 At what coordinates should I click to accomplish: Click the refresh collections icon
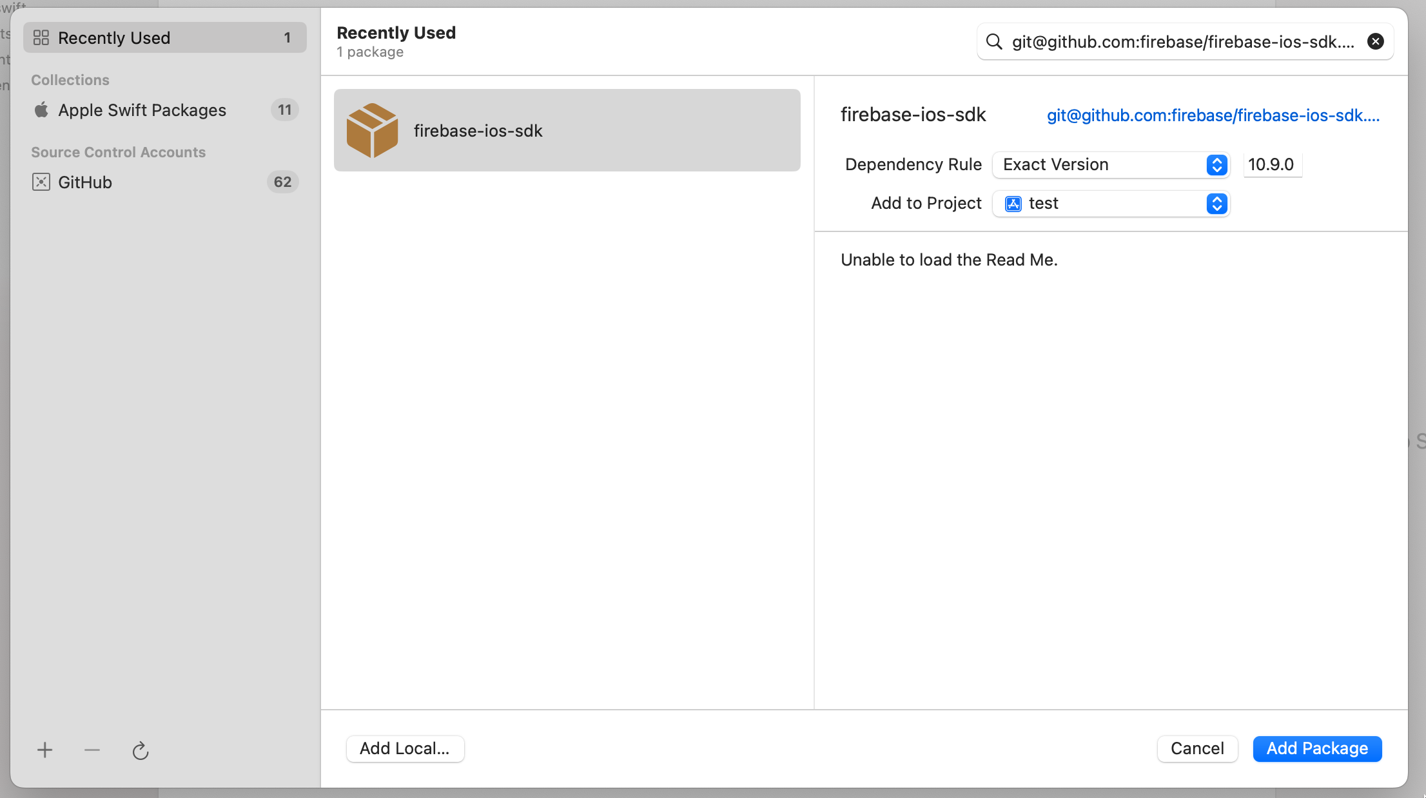point(140,751)
